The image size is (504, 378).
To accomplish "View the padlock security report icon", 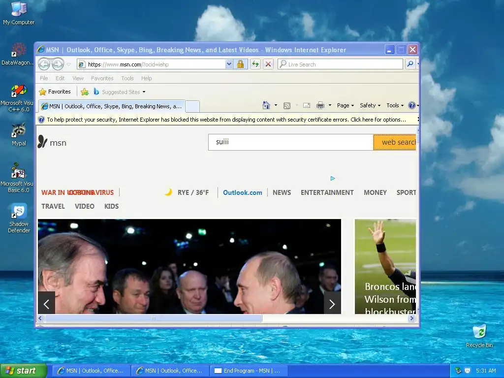I will [x=240, y=64].
